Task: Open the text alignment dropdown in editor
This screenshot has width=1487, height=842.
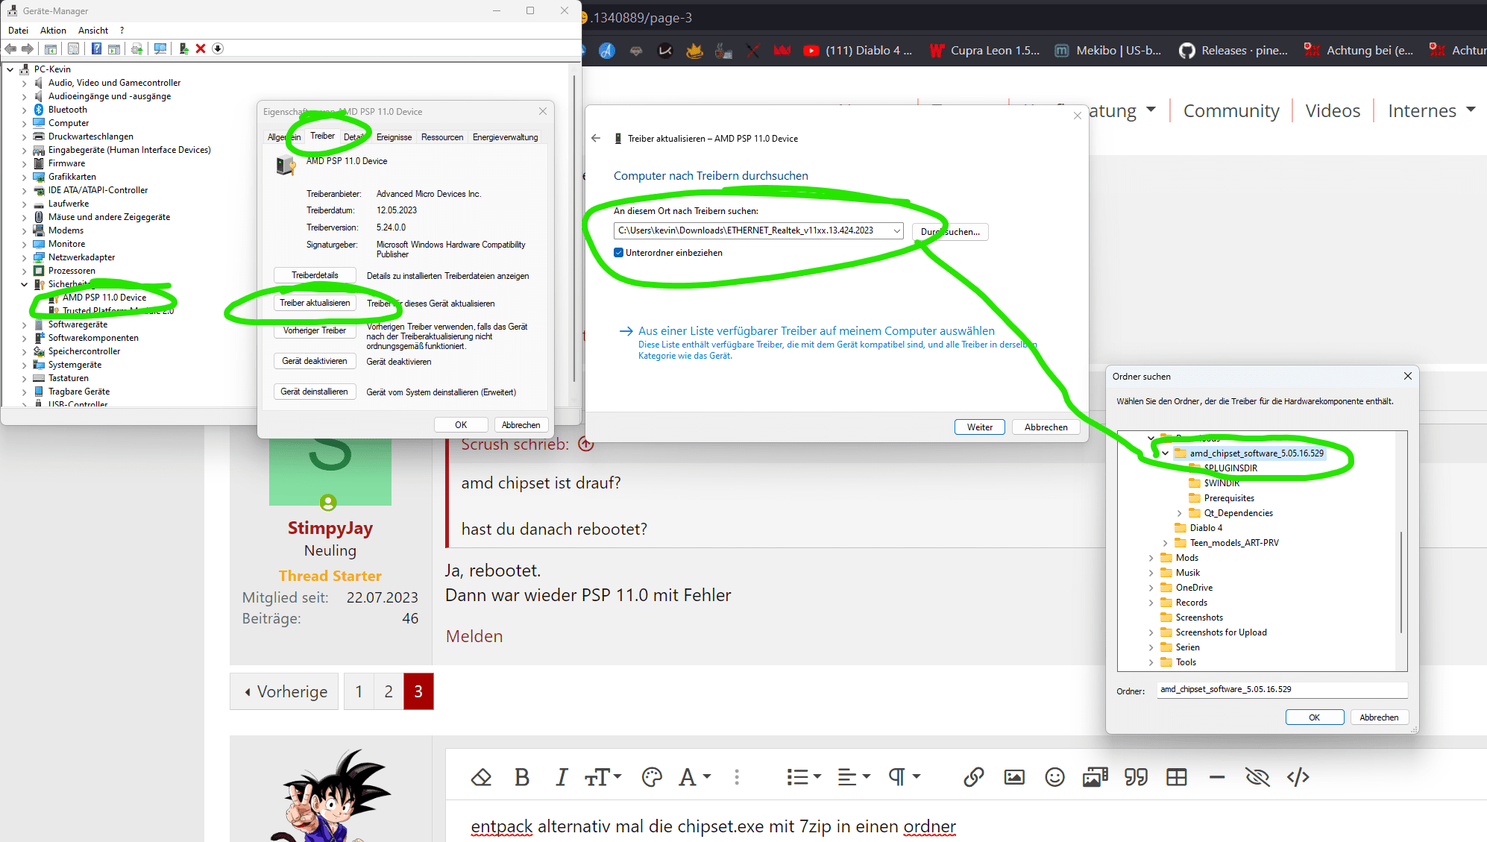Action: (854, 777)
